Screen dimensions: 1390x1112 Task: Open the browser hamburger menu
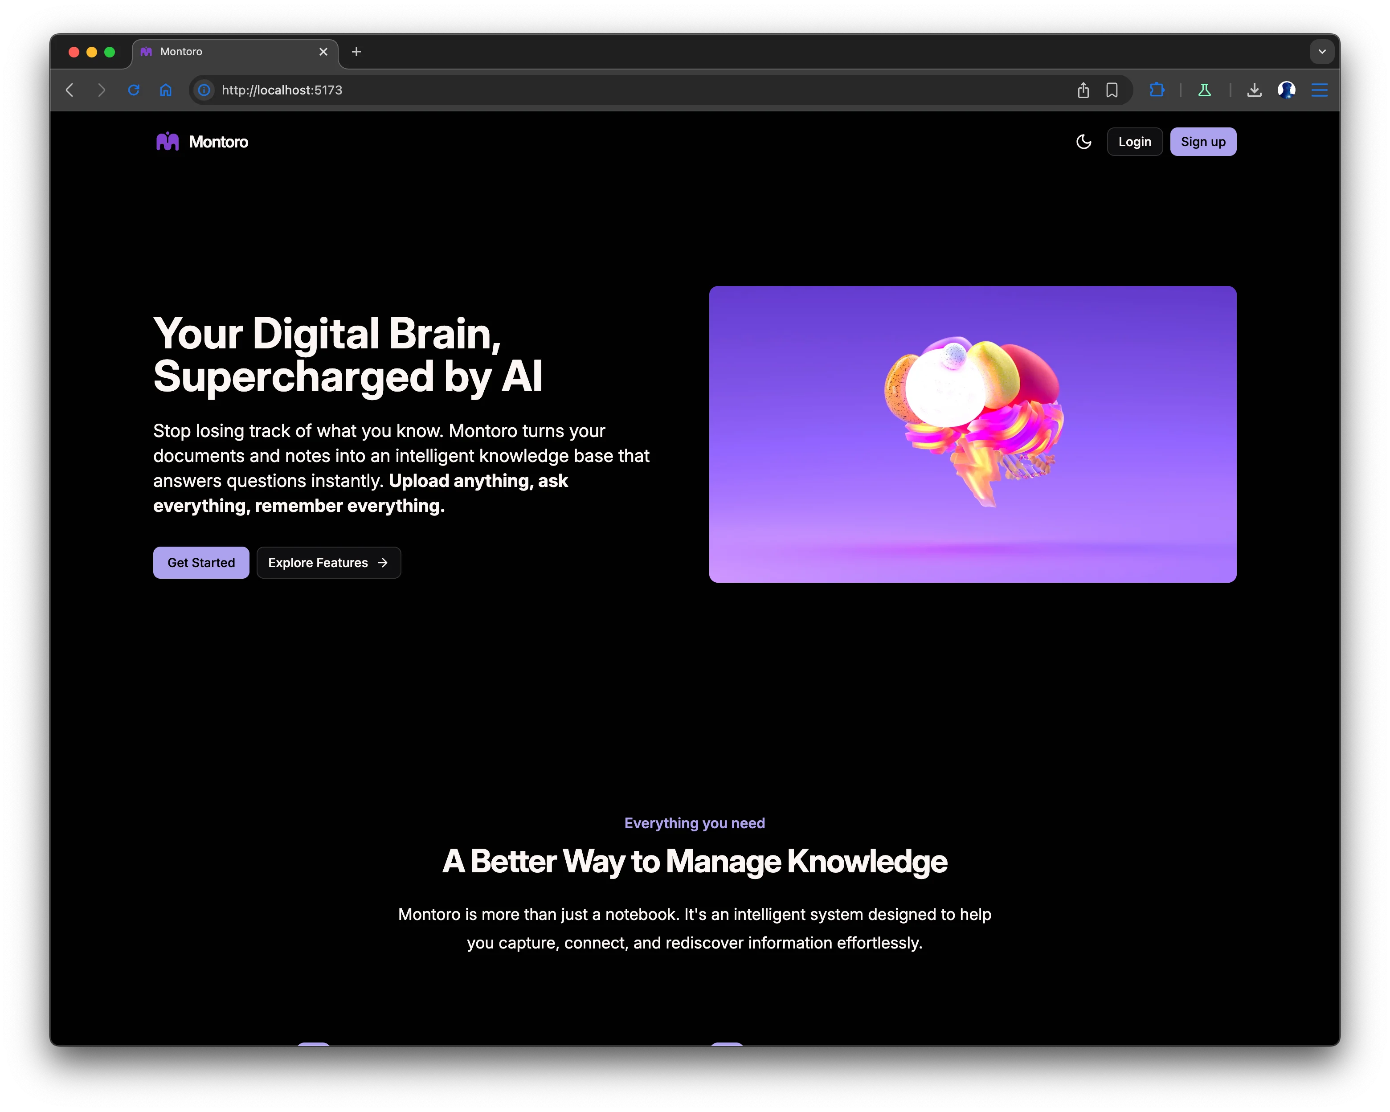pyautogui.click(x=1319, y=90)
